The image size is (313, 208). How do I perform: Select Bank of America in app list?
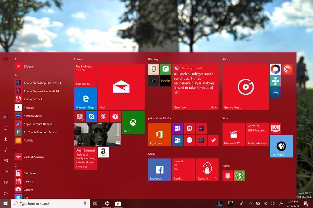[33, 157]
